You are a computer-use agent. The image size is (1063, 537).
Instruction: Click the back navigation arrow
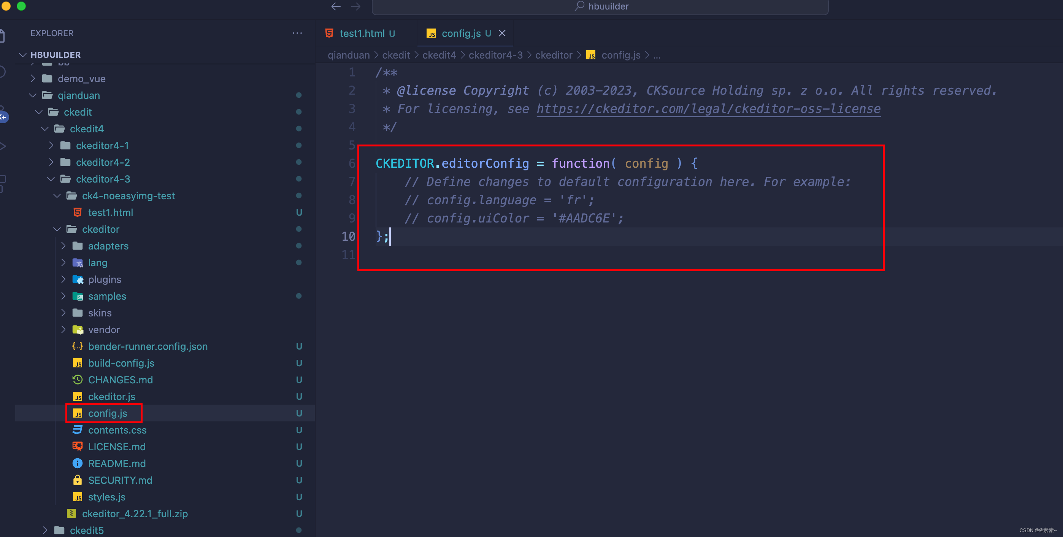[336, 6]
